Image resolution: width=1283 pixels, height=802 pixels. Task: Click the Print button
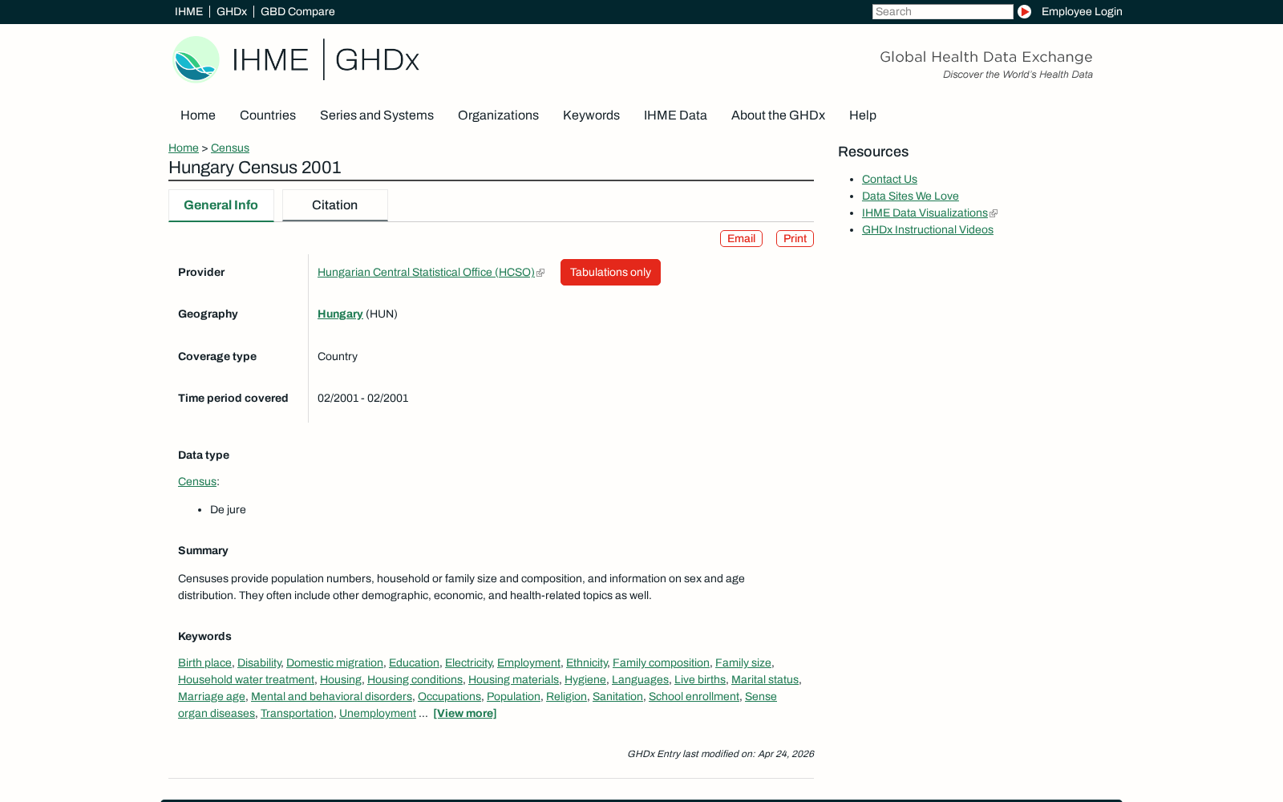point(795,239)
